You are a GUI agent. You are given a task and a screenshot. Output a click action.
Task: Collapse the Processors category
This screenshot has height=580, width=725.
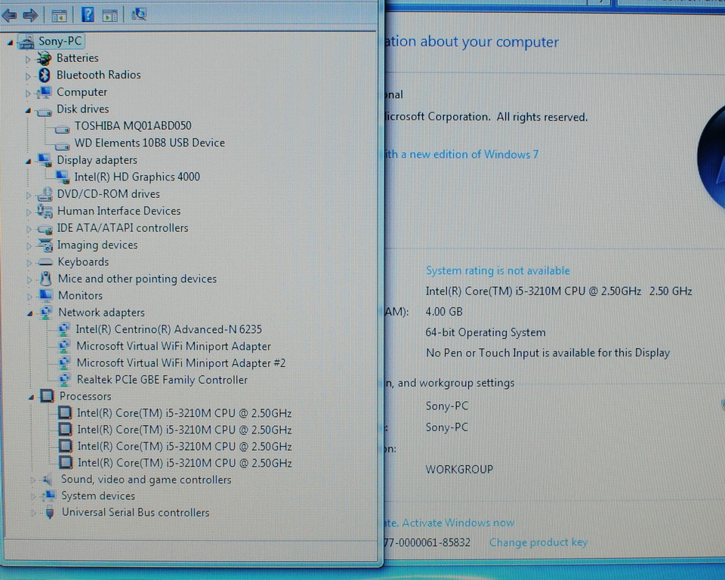[31, 397]
